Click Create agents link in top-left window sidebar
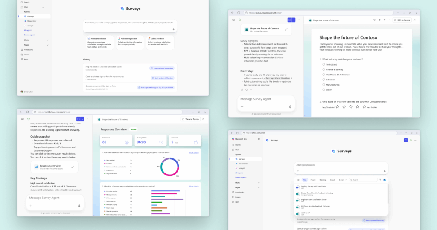 (x=29, y=35)
